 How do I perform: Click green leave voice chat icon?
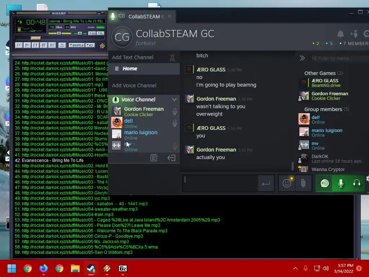pyautogui.click(x=324, y=183)
